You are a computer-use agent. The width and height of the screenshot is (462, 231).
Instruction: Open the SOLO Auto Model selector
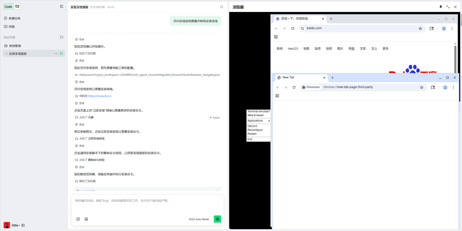[x=199, y=219]
